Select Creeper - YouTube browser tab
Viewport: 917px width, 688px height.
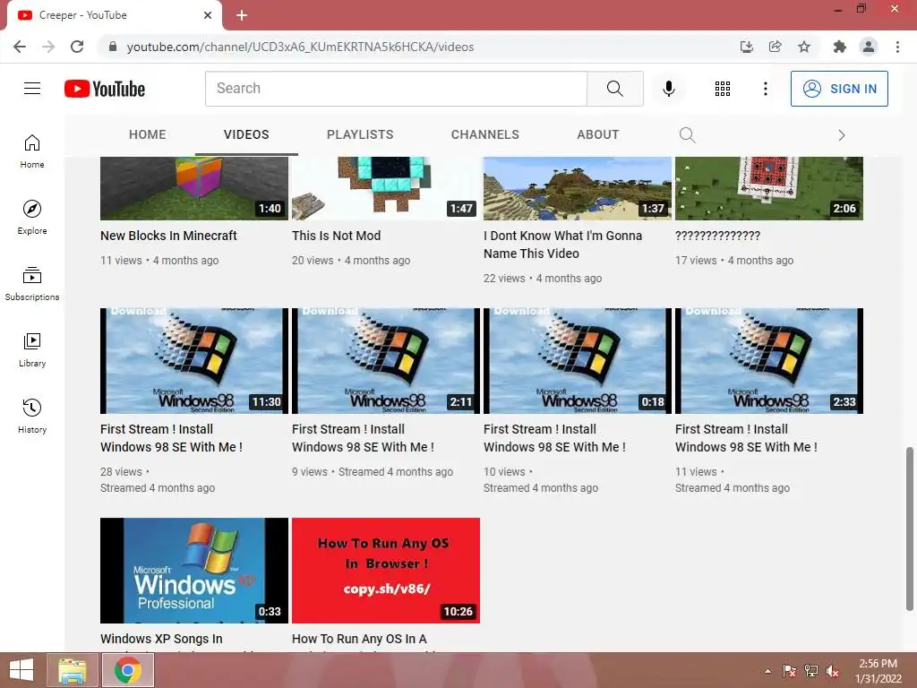[x=114, y=15]
